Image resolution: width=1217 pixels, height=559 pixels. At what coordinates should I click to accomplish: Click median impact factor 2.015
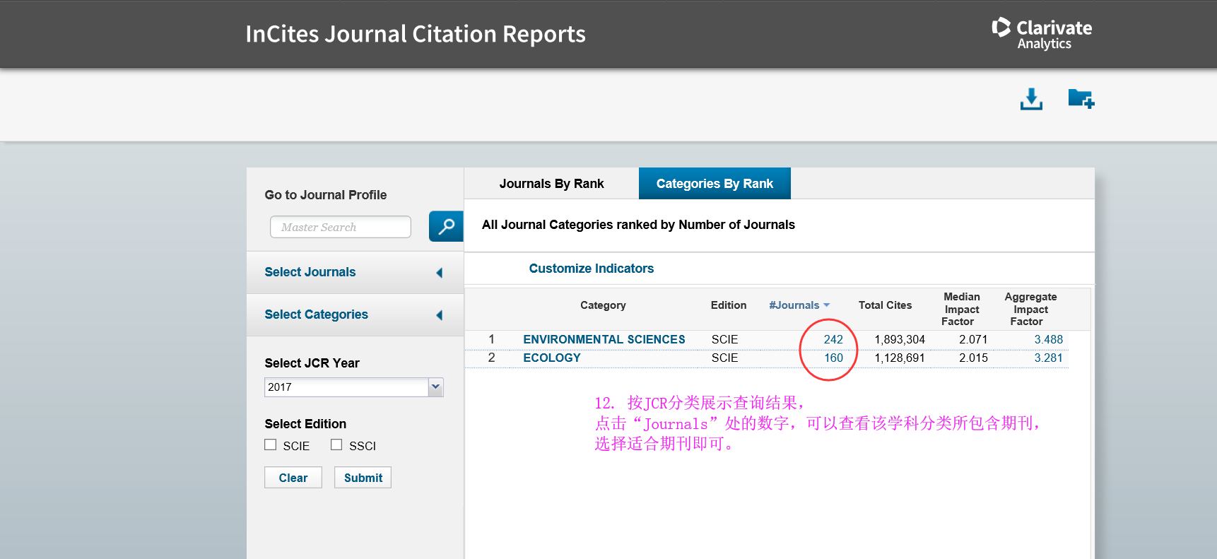pos(973,358)
